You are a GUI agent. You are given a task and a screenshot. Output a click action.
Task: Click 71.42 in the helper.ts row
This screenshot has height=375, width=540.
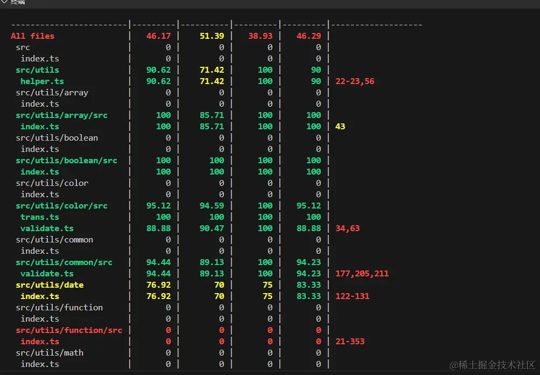212,81
